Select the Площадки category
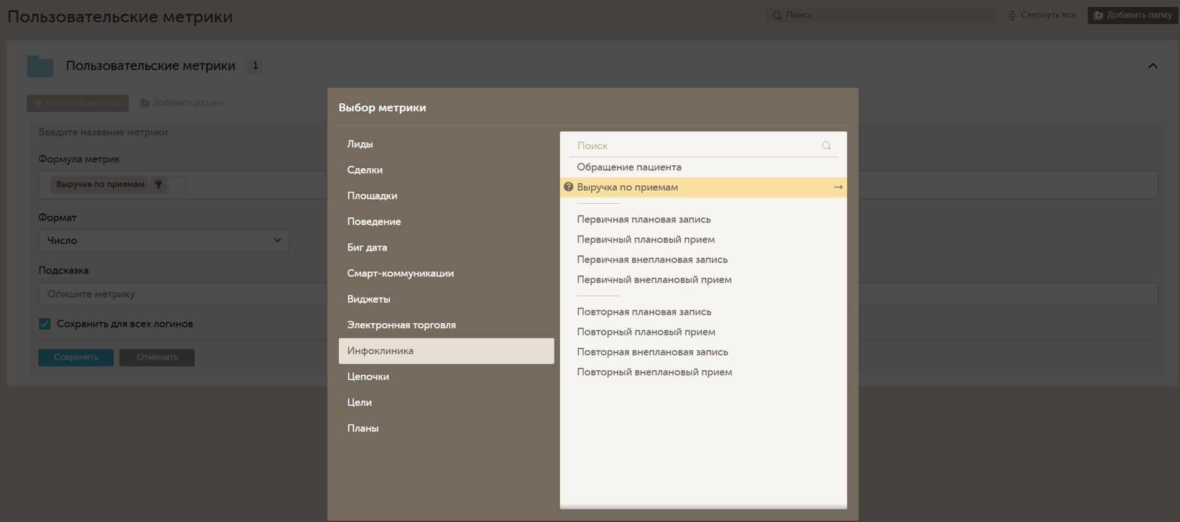This screenshot has height=522, width=1180. point(446,196)
